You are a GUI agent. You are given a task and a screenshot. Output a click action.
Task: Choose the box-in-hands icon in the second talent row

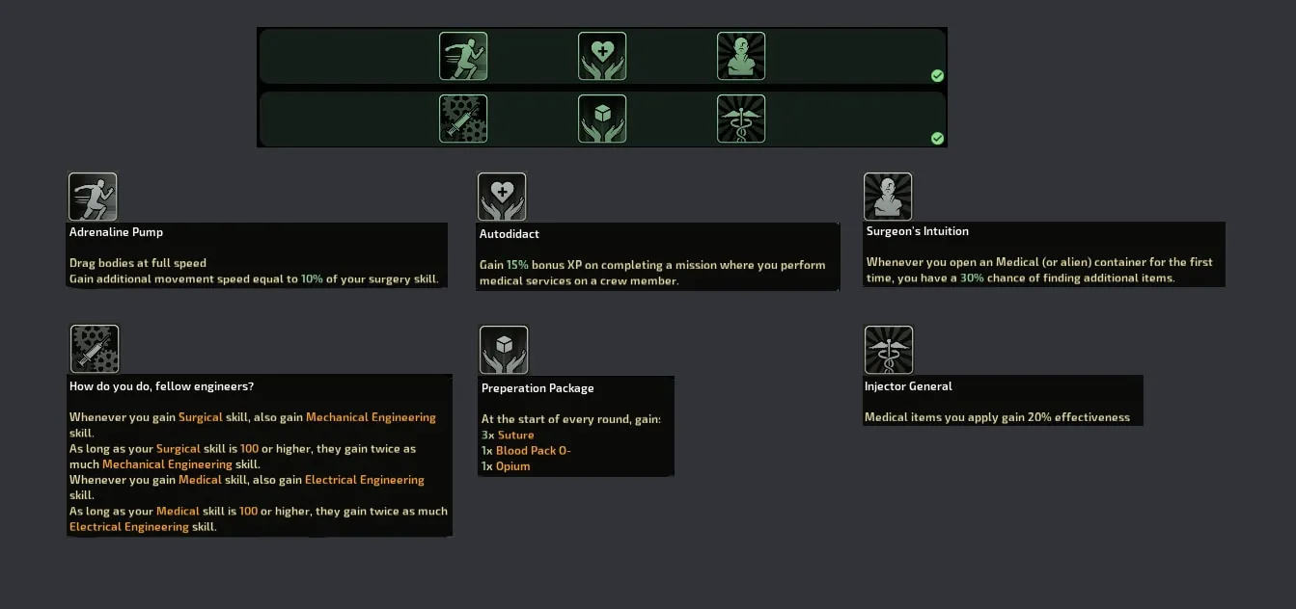[x=602, y=119]
